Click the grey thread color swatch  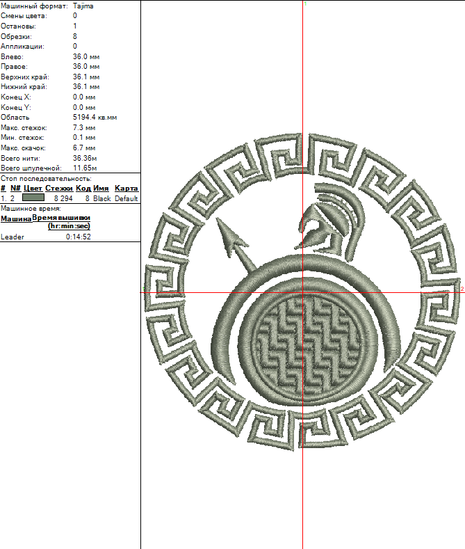coord(33,198)
